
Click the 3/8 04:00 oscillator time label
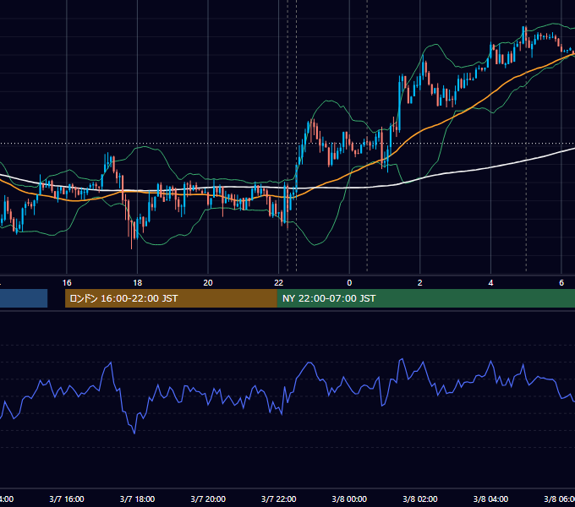(490, 499)
